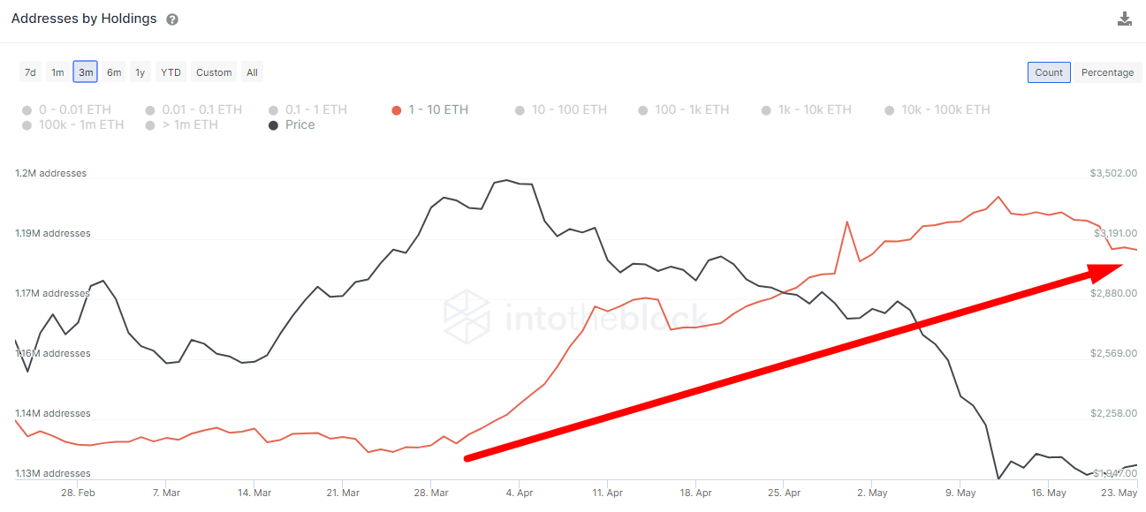Select the All time range tab
The height and width of the screenshot is (512, 1146).
click(x=252, y=72)
